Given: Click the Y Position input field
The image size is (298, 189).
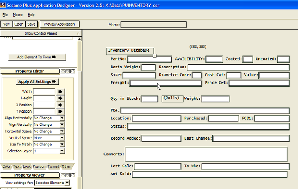Looking at the screenshot, I should (x=44, y=111).
